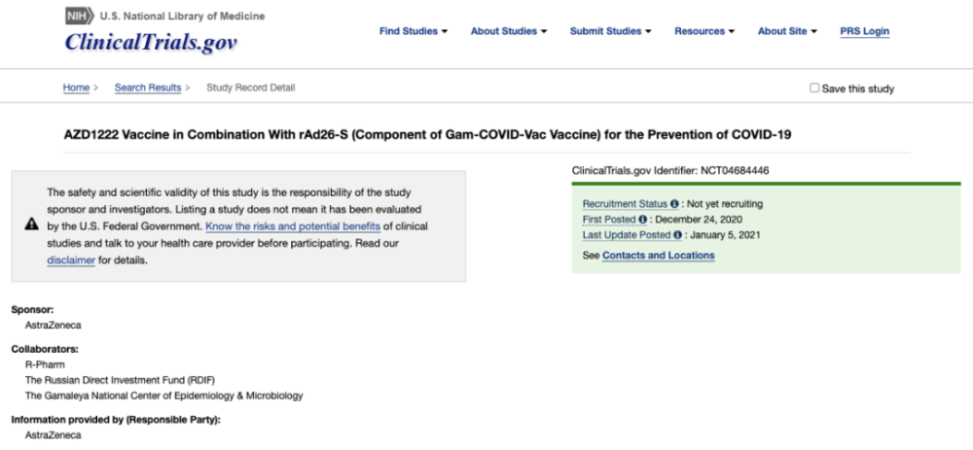
Task: Navigate to Home breadcrumb
Action: (76, 87)
